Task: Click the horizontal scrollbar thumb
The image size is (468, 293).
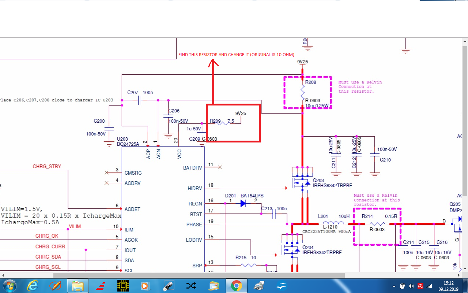Action: [x=199, y=275]
